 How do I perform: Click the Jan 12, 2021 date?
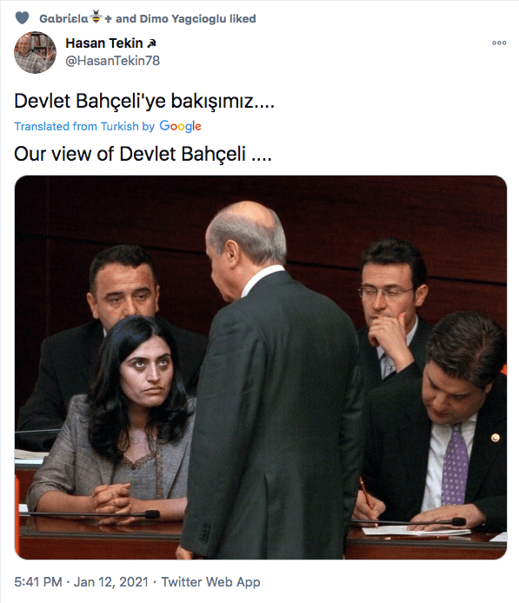110,581
